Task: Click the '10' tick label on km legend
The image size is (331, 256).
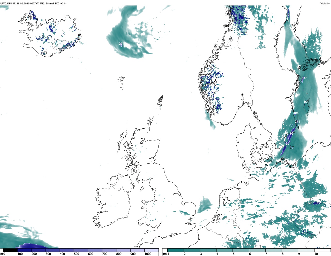Action: [316, 254]
